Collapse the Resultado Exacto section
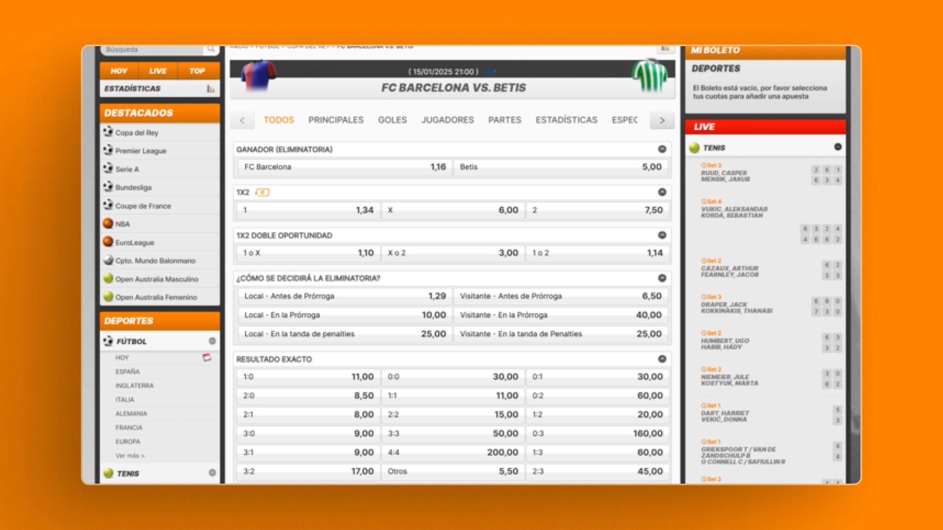This screenshot has height=530, width=943. 662,359
